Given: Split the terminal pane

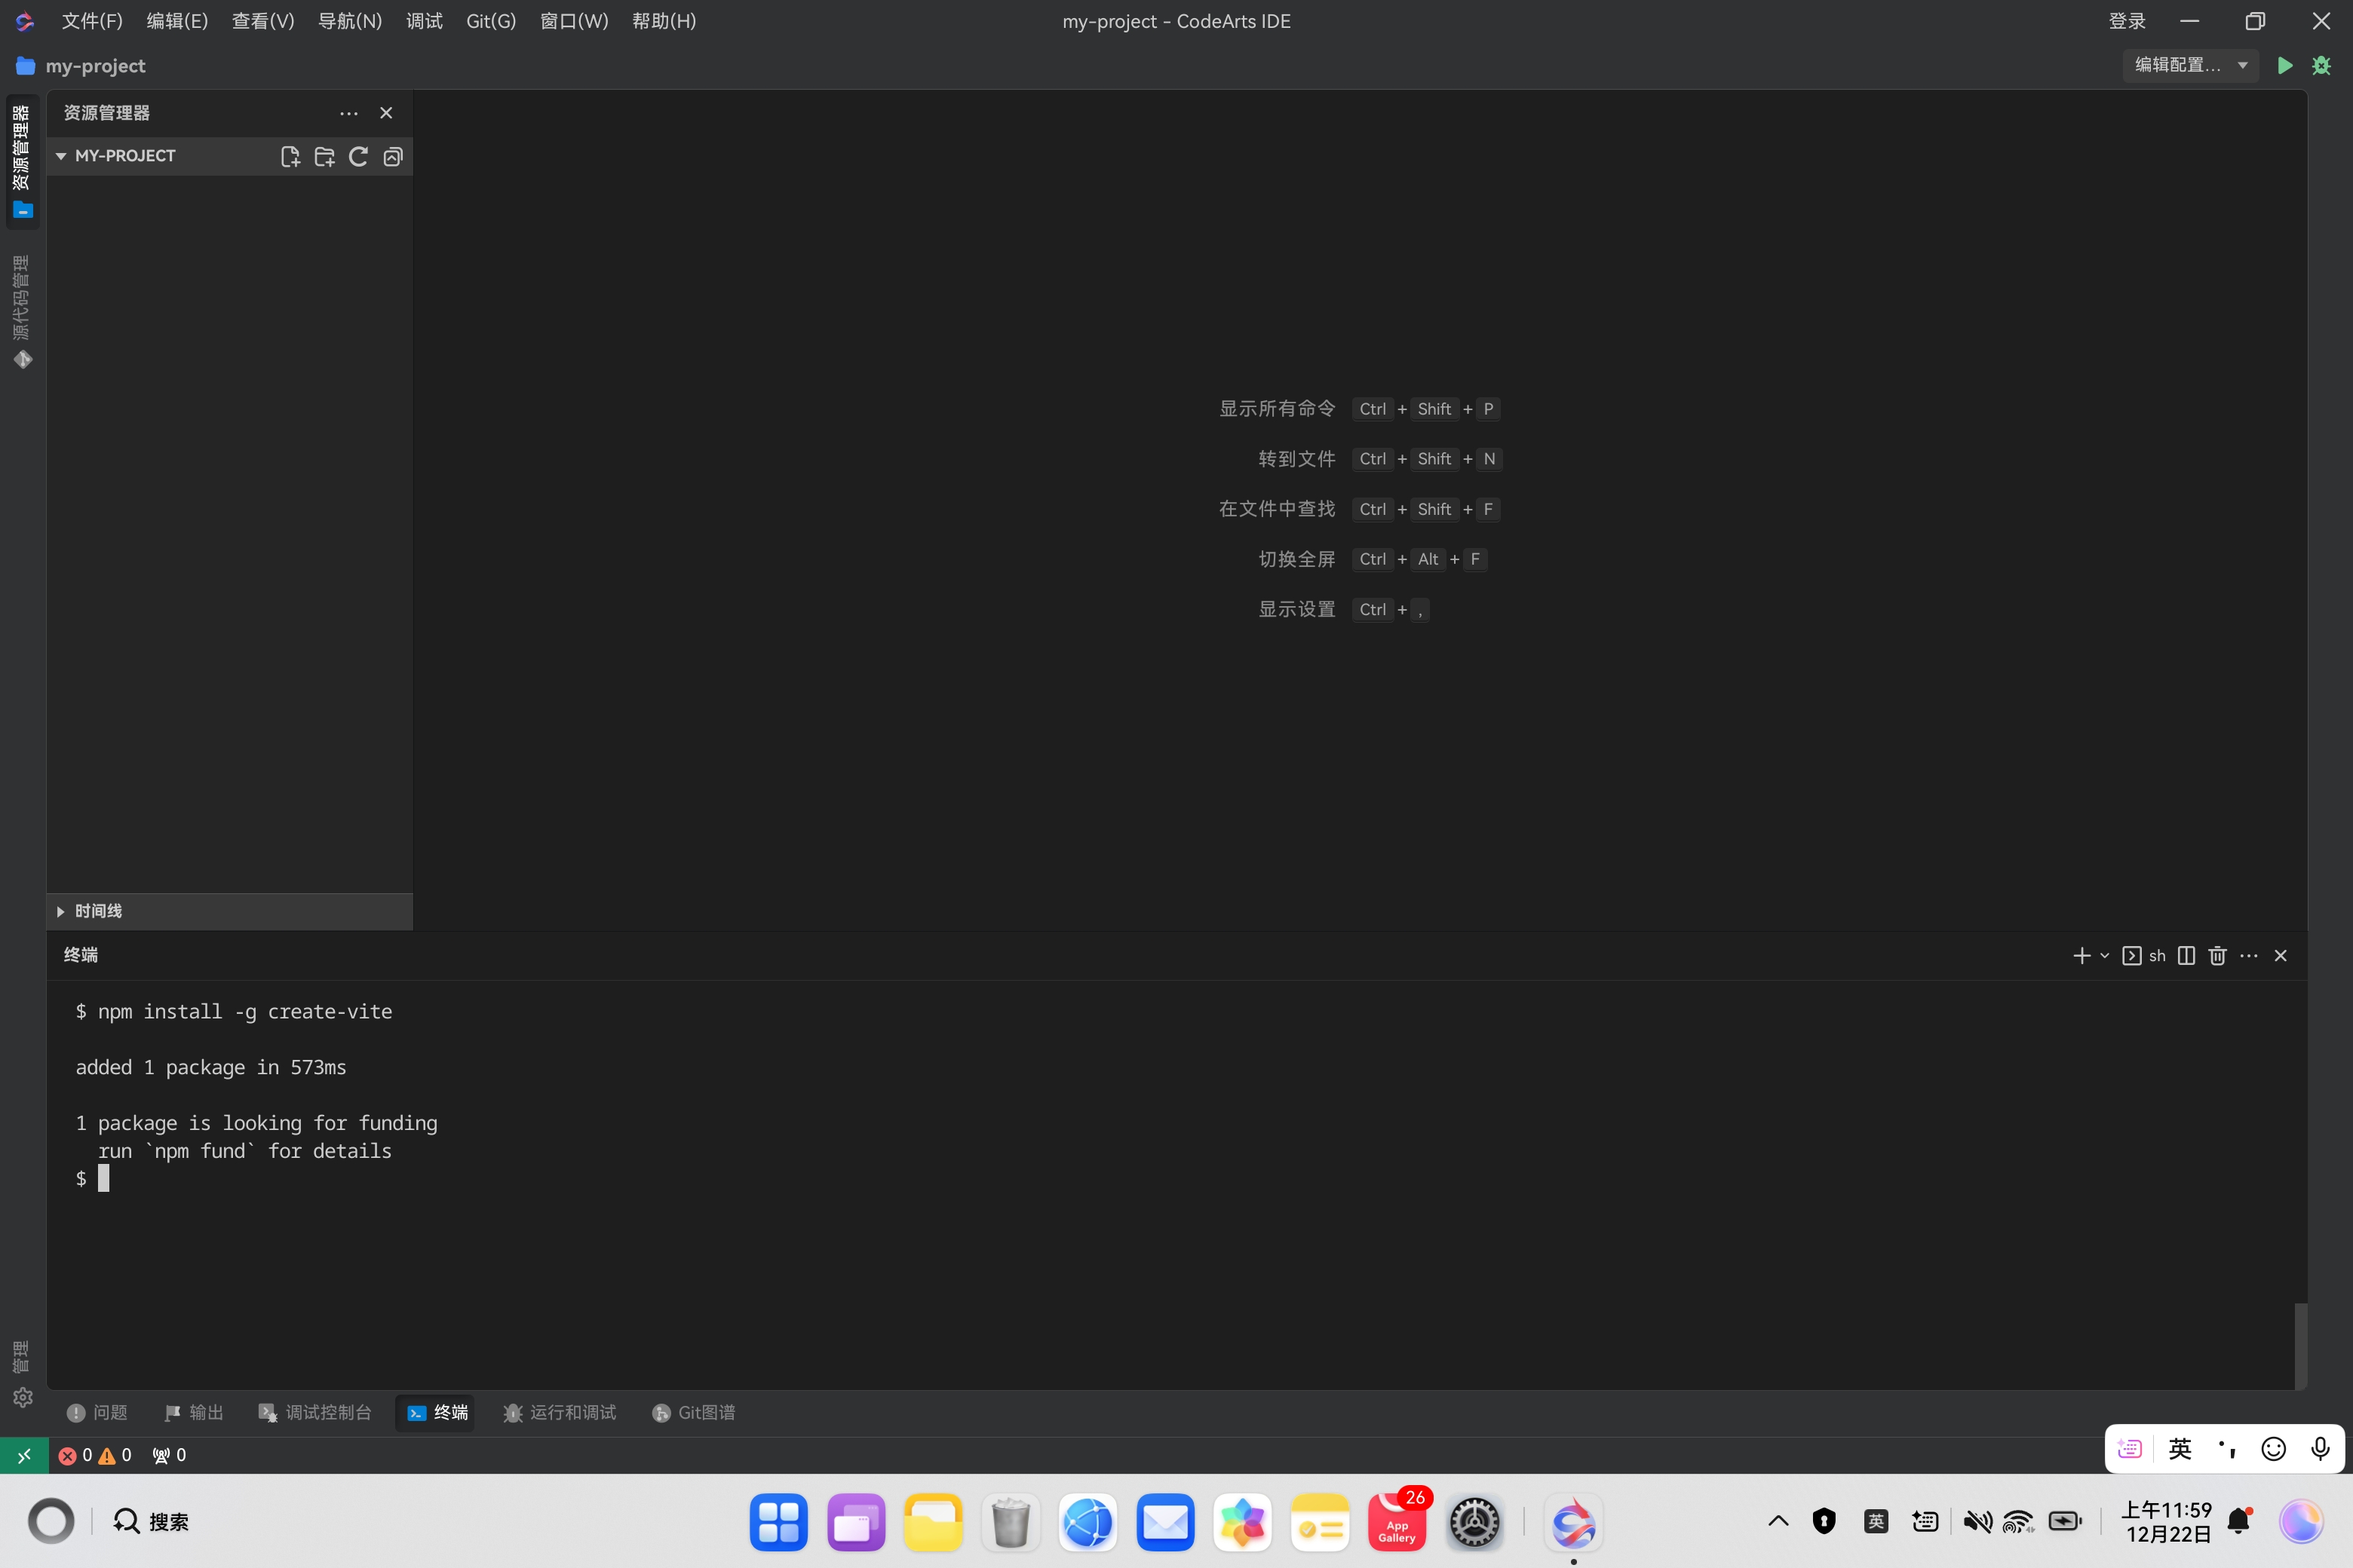Looking at the screenshot, I should [2186, 955].
